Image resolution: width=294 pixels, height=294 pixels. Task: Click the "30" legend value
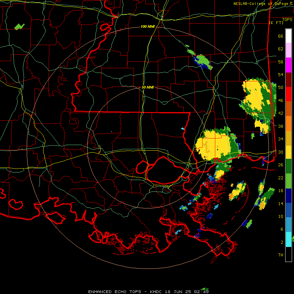[x=281, y=152]
